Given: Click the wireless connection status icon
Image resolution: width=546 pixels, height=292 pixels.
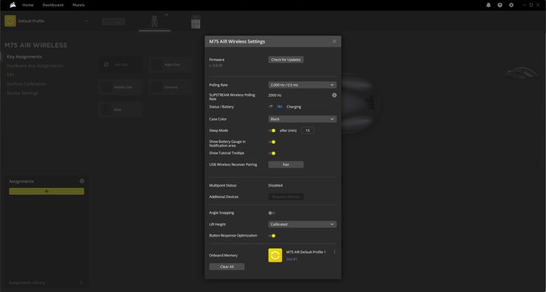Looking at the screenshot, I should point(271,107).
